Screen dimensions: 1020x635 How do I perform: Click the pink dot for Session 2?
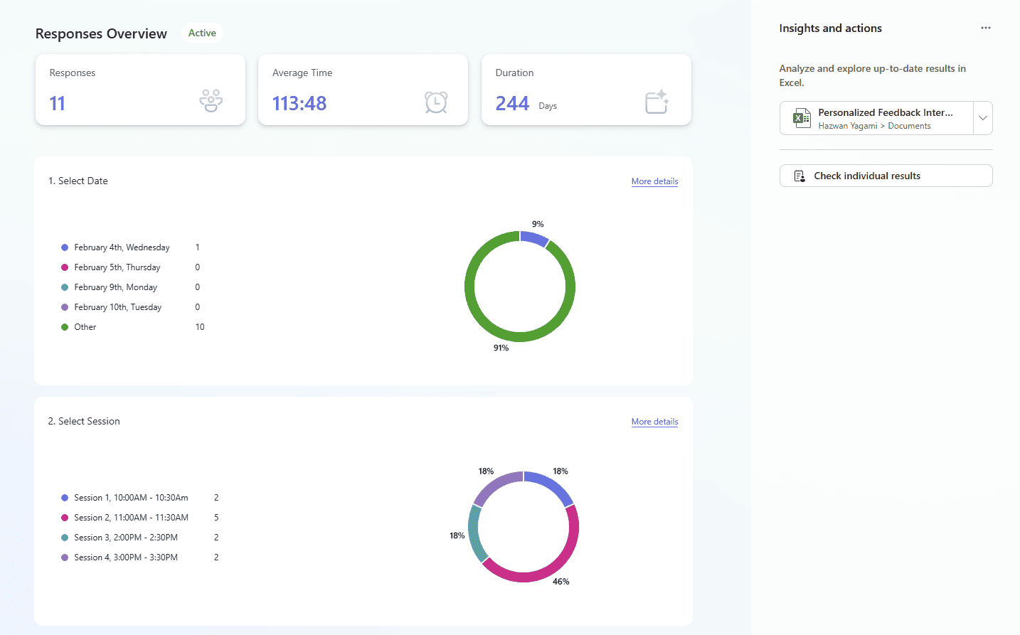pos(65,518)
